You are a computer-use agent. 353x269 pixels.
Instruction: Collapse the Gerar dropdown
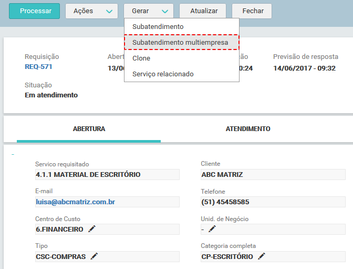pyautogui.click(x=149, y=11)
